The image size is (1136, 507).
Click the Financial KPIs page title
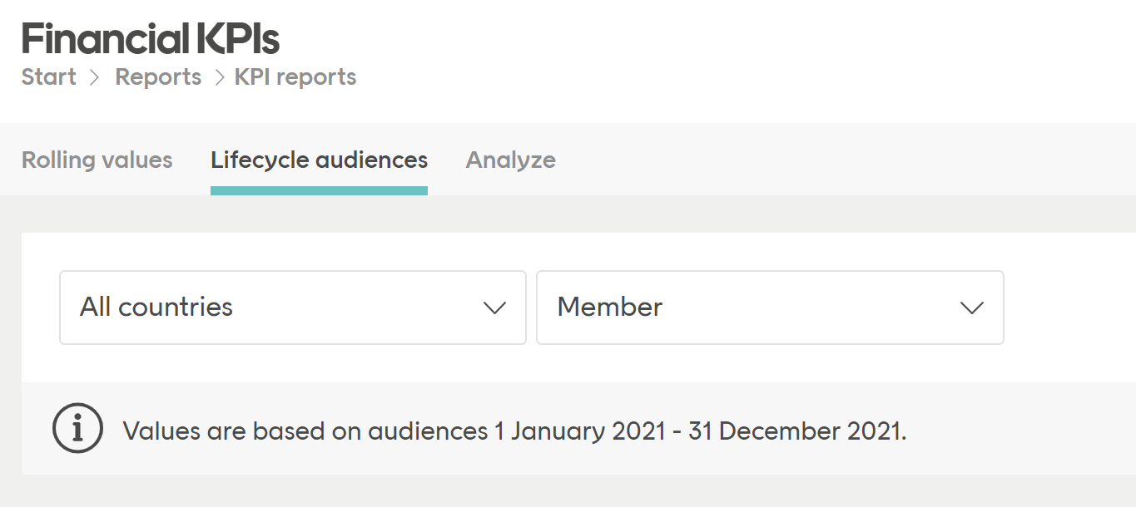pos(151,37)
